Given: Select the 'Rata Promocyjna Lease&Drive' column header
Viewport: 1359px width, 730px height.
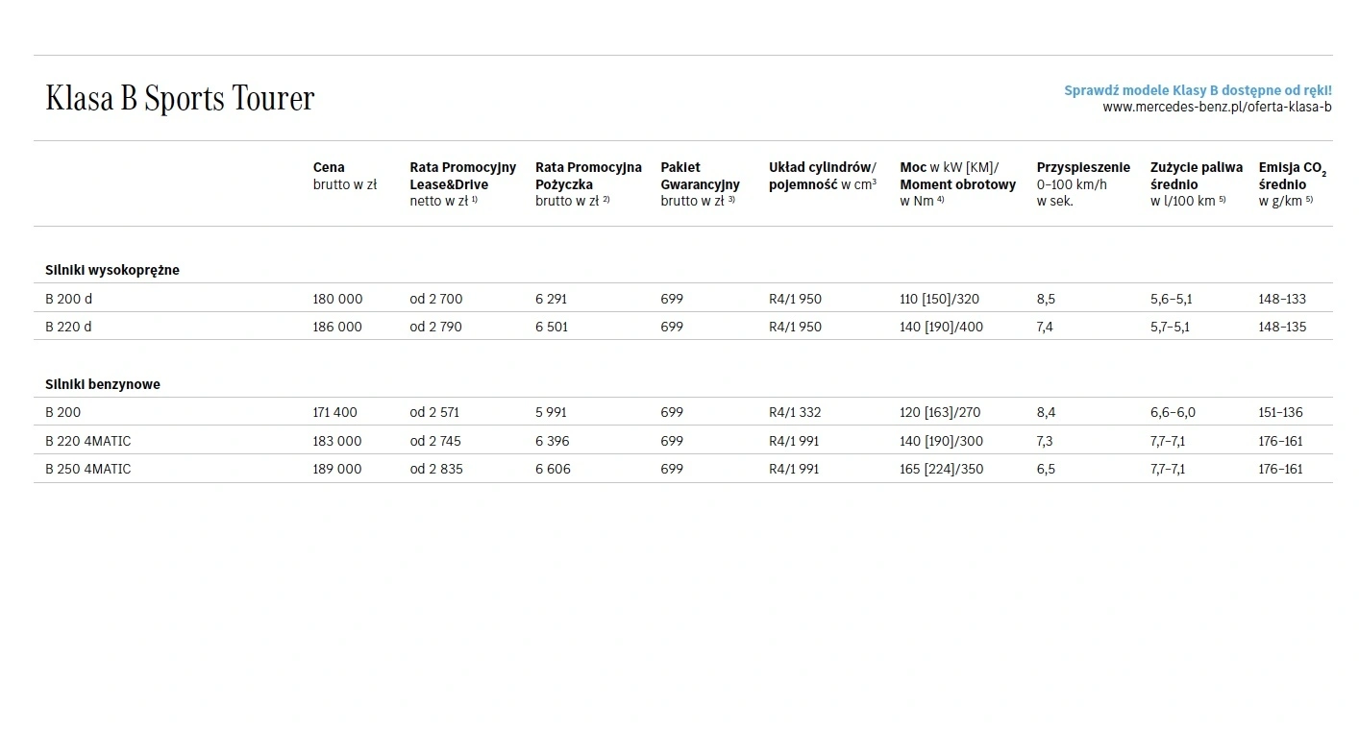Looking at the screenshot, I should pyautogui.click(x=462, y=183).
